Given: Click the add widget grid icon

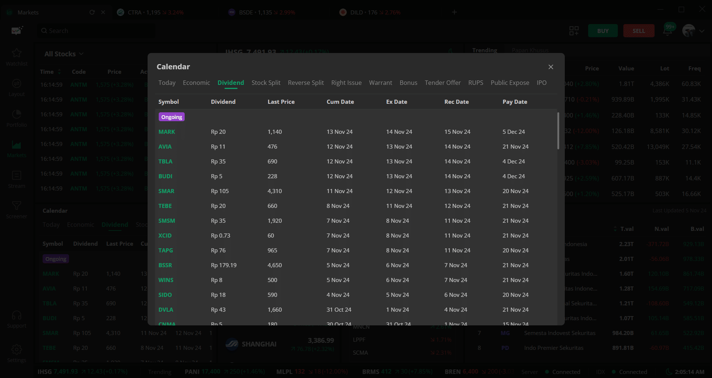Looking at the screenshot, I should point(574,31).
